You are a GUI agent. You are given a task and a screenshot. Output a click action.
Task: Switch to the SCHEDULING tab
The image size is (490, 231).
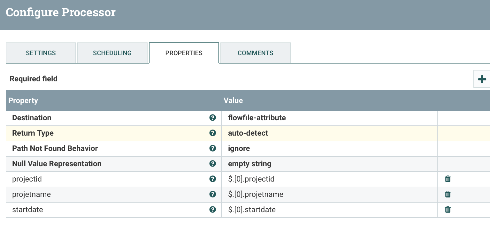112,53
